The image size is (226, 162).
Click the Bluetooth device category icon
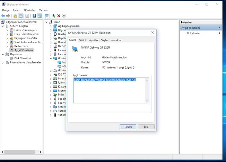[x=55, y=34]
